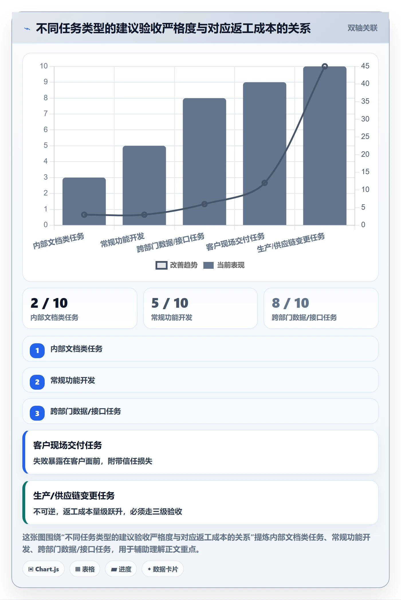Screen dimensions: 401x600
Task: Click the number 1 badge
Action: coord(37,350)
